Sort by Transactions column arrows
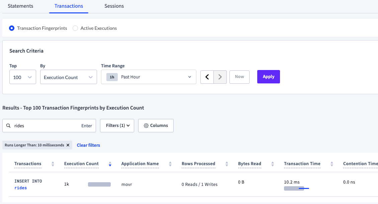This screenshot has width=378, height=204. pos(53,164)
